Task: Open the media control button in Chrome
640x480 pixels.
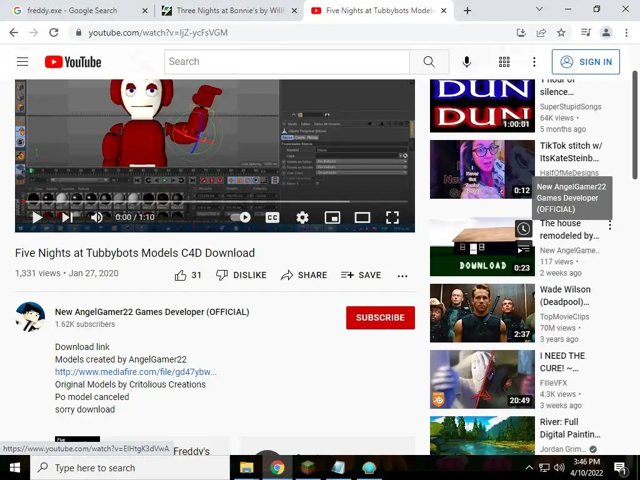Action: click(x=586, y=32)
